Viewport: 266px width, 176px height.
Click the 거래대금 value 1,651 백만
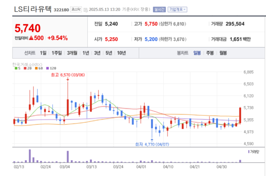[240, 39]
